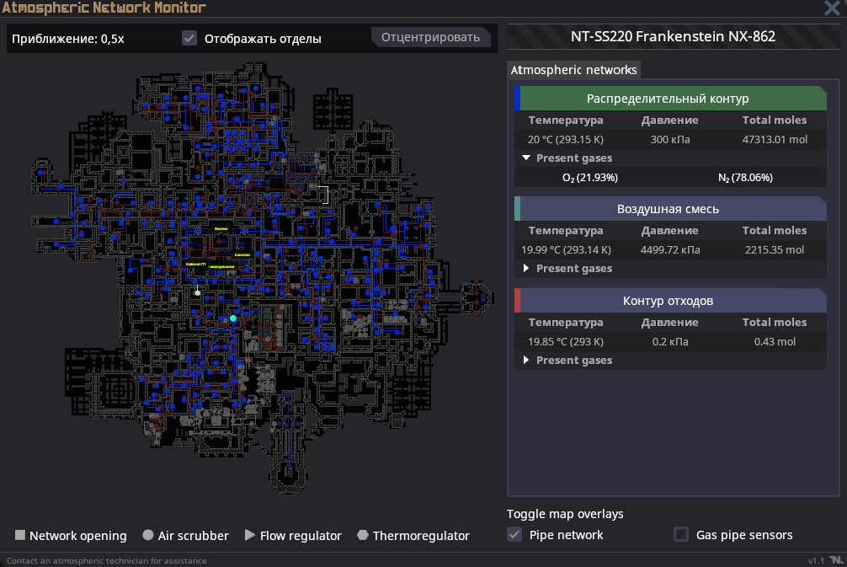
Task: Click the logo icon in bottom-right corner
Action: (x=835, y=559)
